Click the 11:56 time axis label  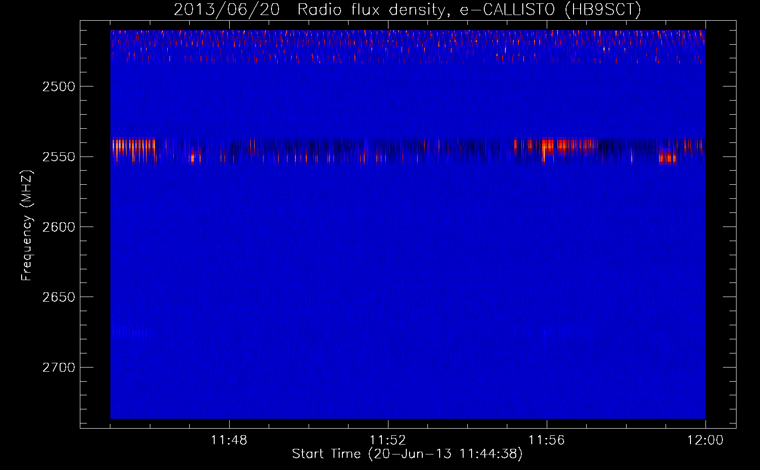click(547, 440)
